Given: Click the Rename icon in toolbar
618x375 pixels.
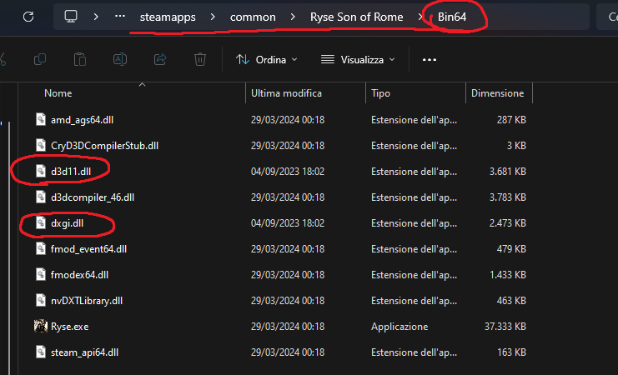Looking at the screenshot, I should click(120, 59).
